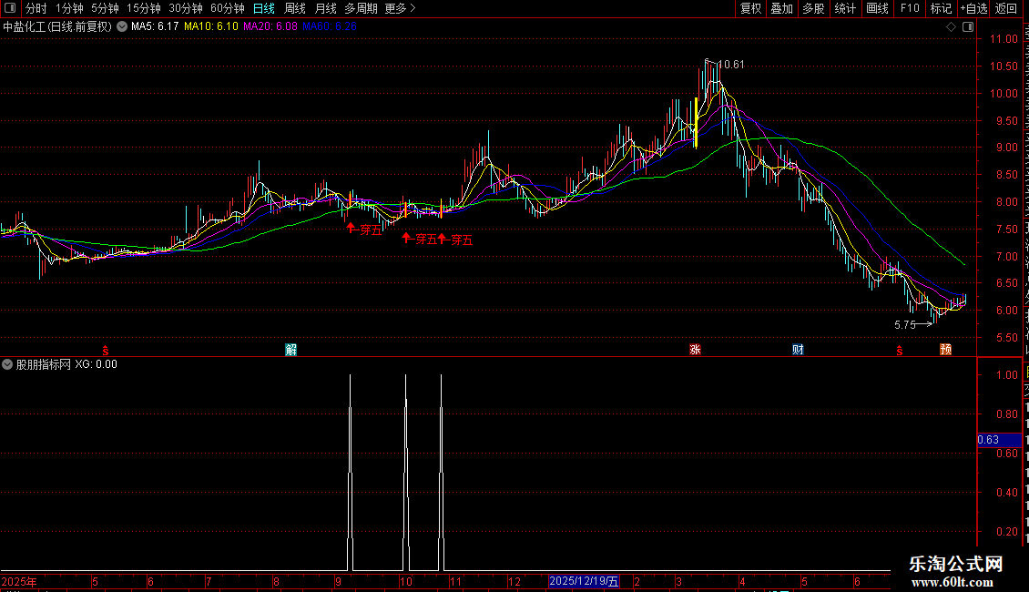The height and width of the screenshot is (592, 1029).
Task: Click the yellow highlighted candlestick near the peak
Action: click(x=696, y=123)
